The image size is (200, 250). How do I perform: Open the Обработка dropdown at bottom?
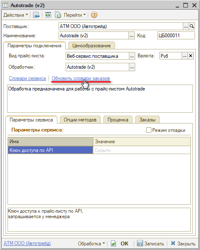91,244
